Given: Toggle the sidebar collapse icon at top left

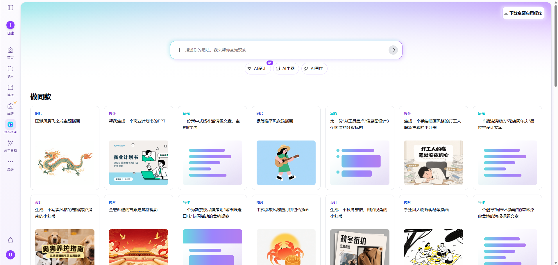Looking at the screenshot, I should pyautogui.click(x=10, y=8).
